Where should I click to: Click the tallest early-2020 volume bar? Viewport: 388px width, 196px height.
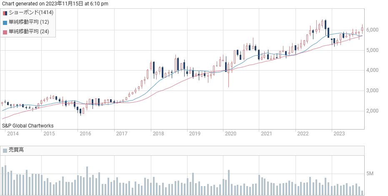(x=229, y=183)
